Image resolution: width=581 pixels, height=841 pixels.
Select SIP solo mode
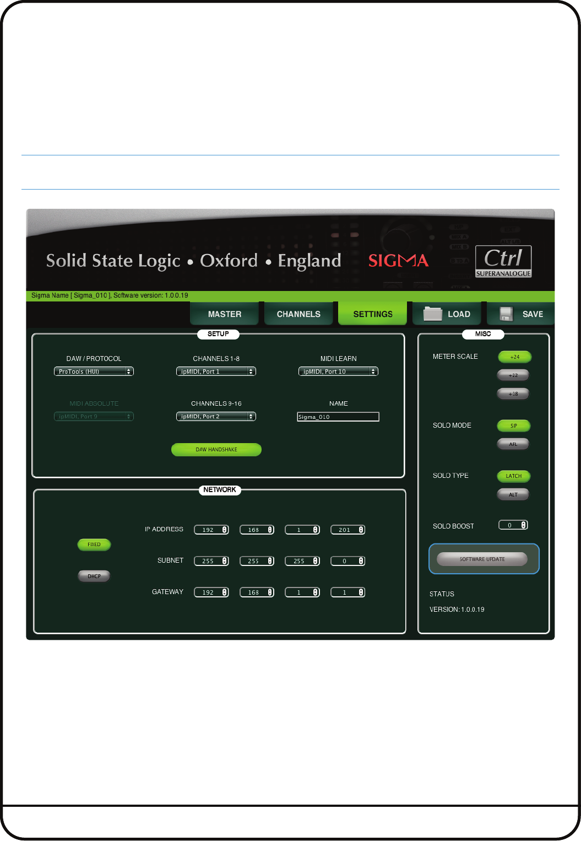[514, 425]
